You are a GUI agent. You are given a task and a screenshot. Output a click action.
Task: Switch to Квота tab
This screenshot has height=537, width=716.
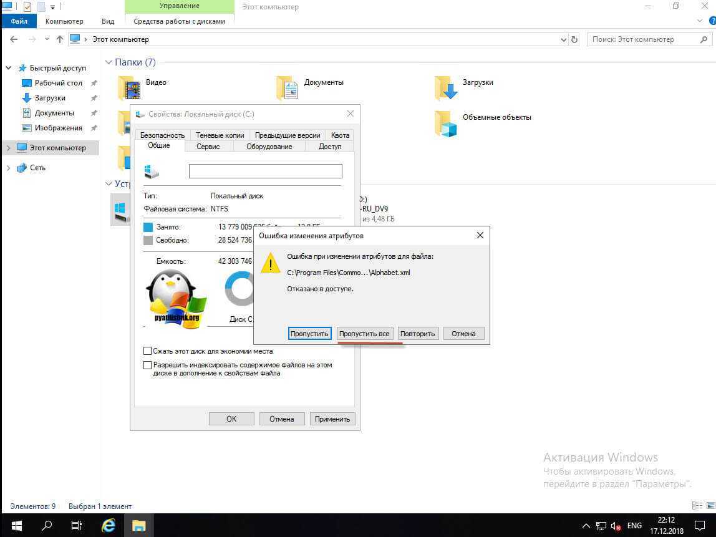(340, 135)
